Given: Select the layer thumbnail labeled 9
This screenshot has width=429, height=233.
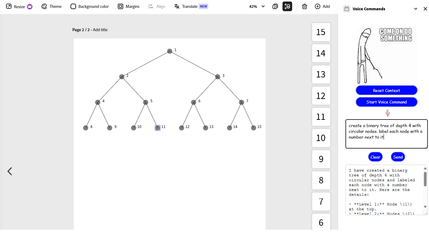Looking at the screenshot, I should (321, 159).
